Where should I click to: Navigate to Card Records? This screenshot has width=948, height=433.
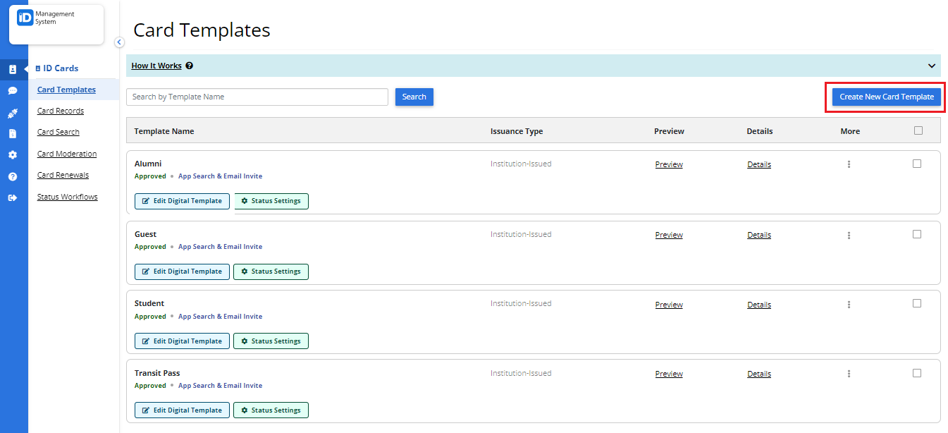60,111
